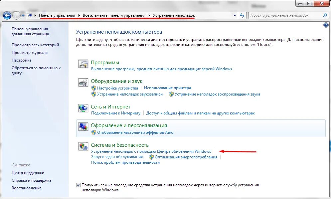Click the Сеть и Интернет globe icon
The width and height of the screenshot is (331, 199).
click(x=83, y=108)
